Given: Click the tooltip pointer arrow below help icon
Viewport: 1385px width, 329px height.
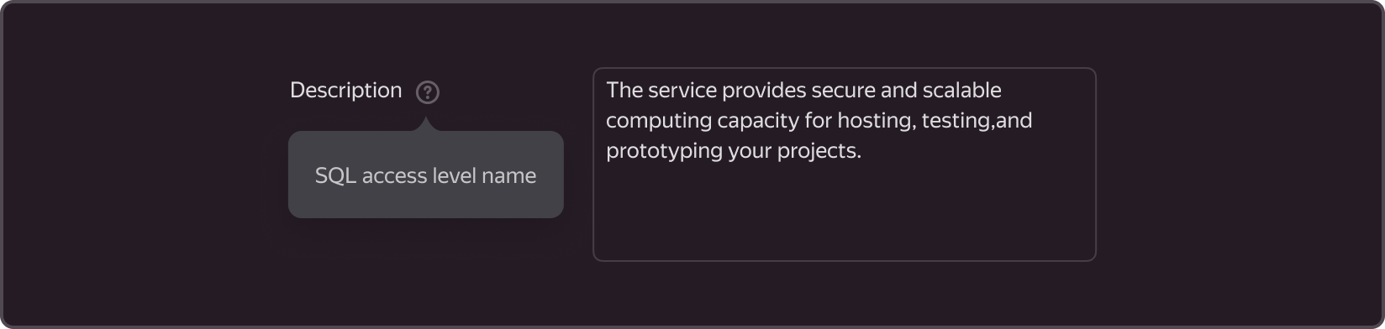Looking at the screenshot, I should [x=427, y=123].
